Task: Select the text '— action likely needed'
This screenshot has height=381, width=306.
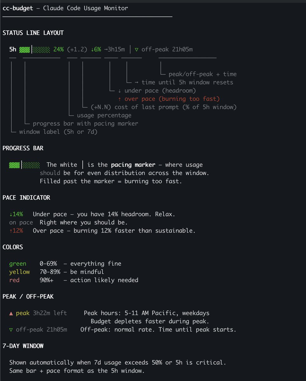Action: click(x=101, y=280)
